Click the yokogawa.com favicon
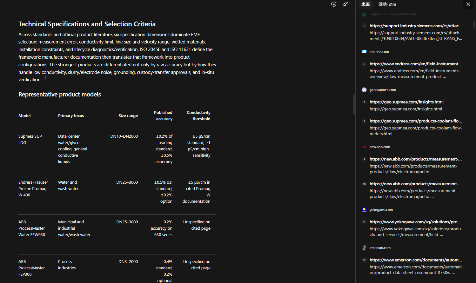 [x=364, y=210]
